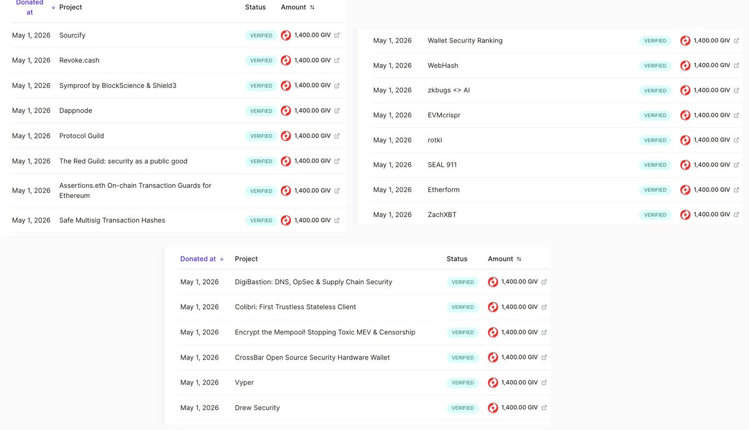The width and height of the screenshot is (749, 430).
Task: Open external link icon in CrossBar wallet row
Action: pyautogui.click(x=544, y=358)
